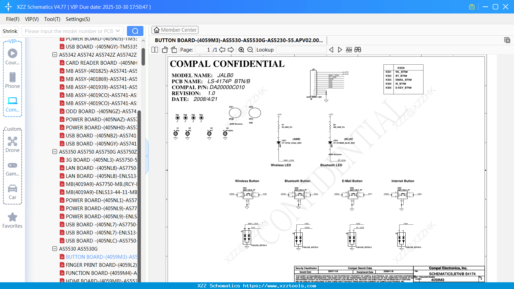The image size is (514, 289).
Task: Find next lookup match
Action: pos(340,50)
